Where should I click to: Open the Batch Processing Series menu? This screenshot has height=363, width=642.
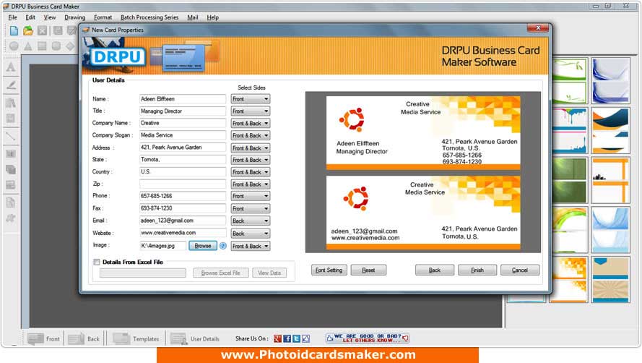(149, 17)
